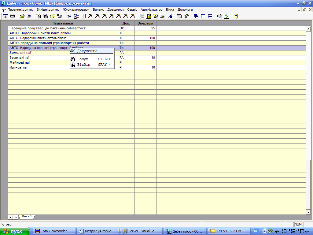The width and height of the screenshot is (313, 235).
Task: Open the Адміністратор menu
Action: coord(152,9)
